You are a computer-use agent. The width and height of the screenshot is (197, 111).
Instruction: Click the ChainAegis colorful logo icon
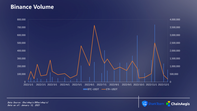pyautogui.click(x=168, y=104)
